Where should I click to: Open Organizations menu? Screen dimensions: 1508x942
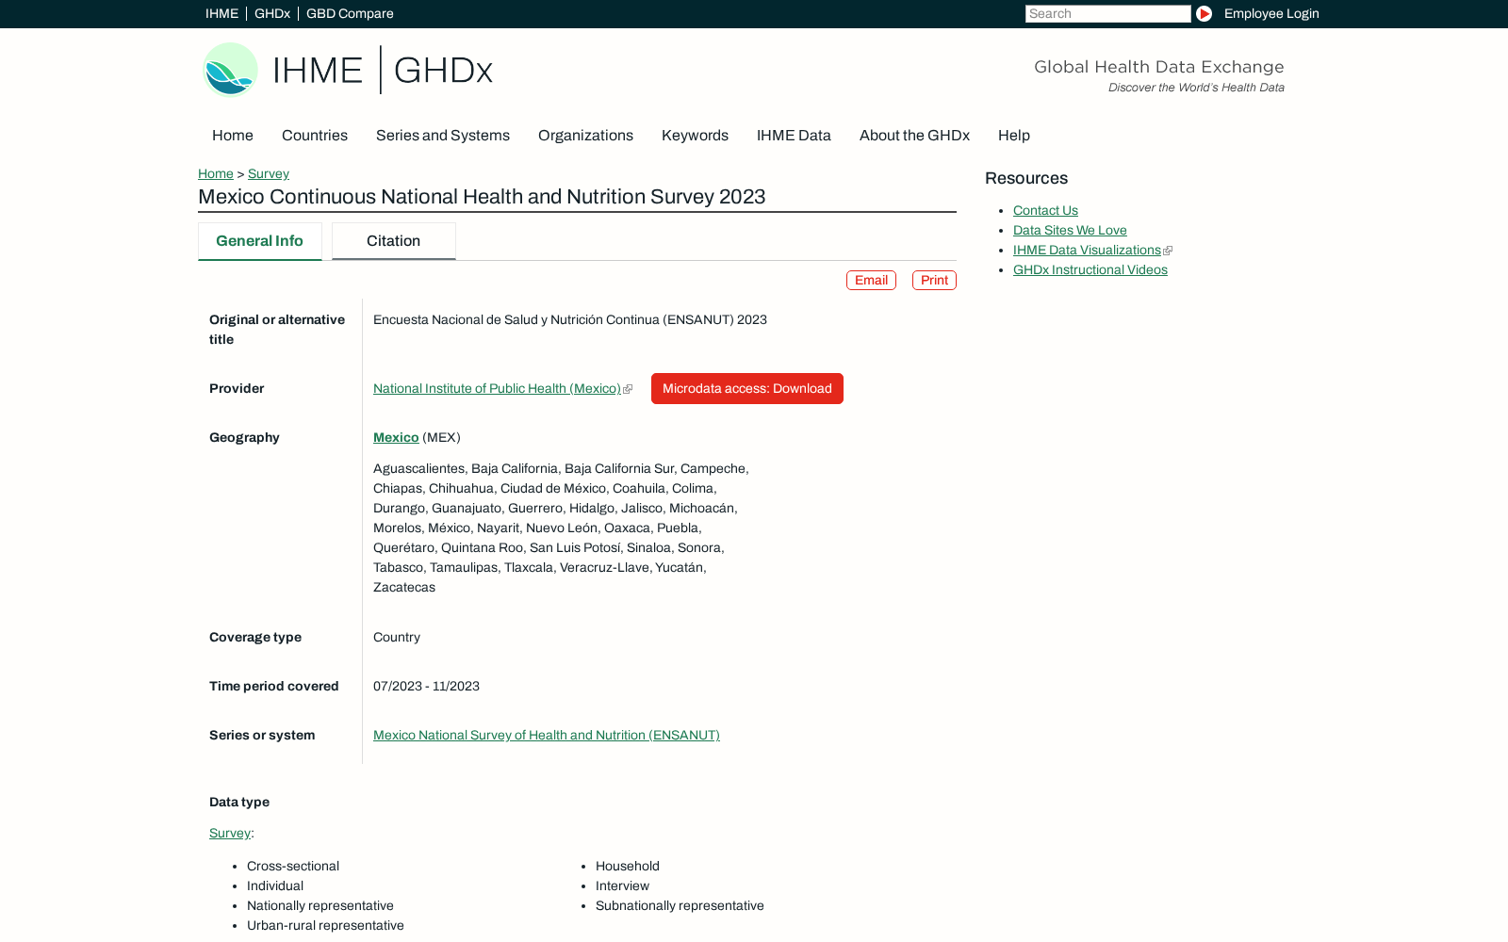tap(585, 136)
